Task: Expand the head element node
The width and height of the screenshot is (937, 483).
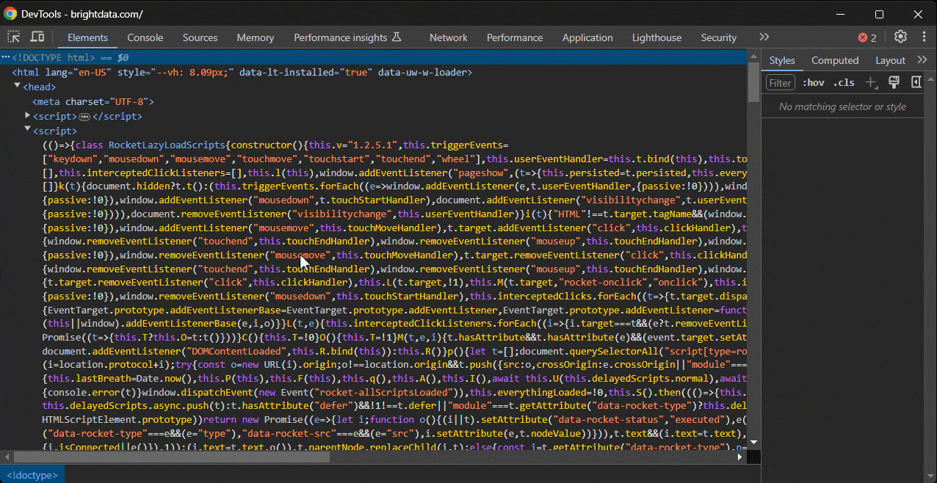Action: tap(16, 87)
